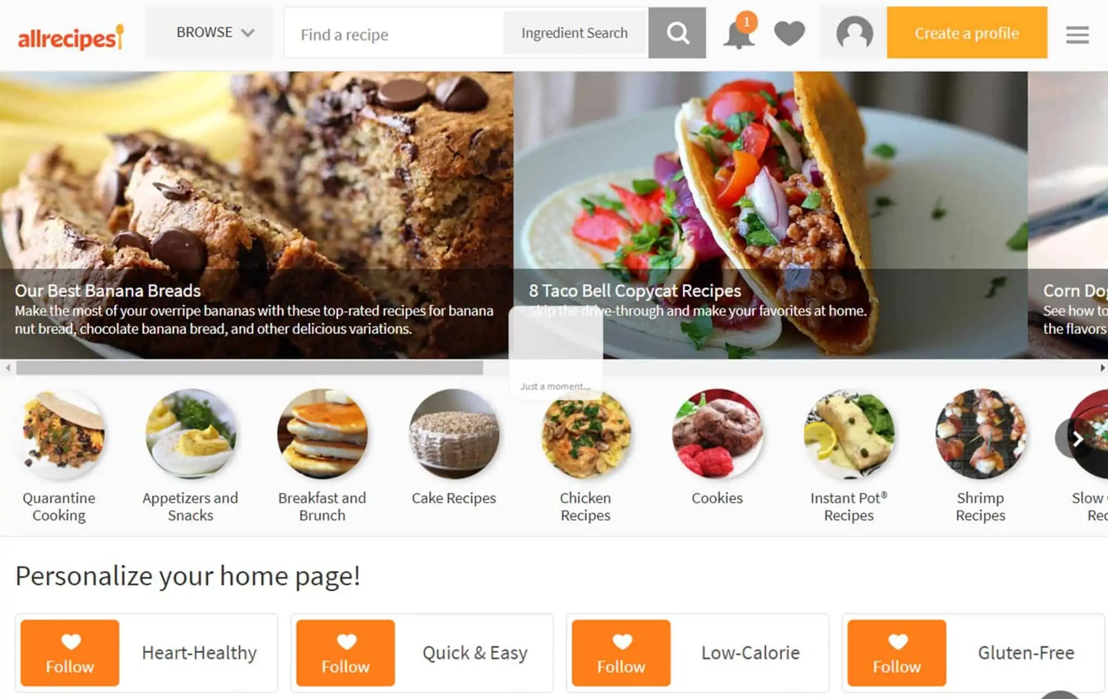
Task: Click the hamburger menu icon
Action: click(1077, 33)
